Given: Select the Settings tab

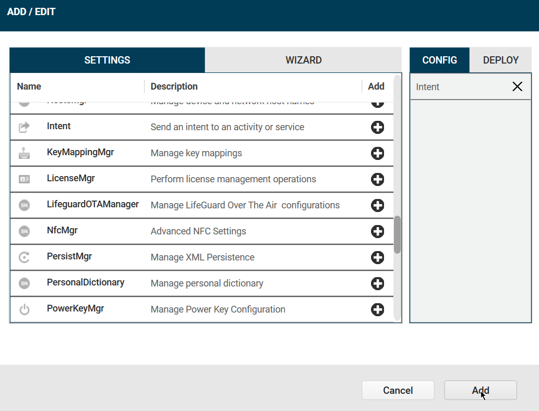Looking at the screenshot, I should point(107,60).
